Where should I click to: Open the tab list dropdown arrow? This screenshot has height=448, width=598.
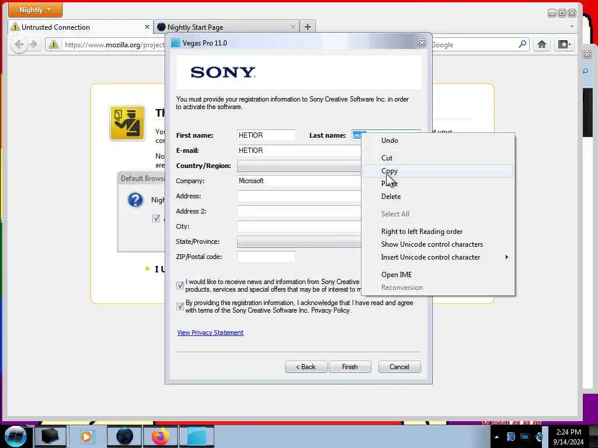pyautogui.click(x=572, y=27)
